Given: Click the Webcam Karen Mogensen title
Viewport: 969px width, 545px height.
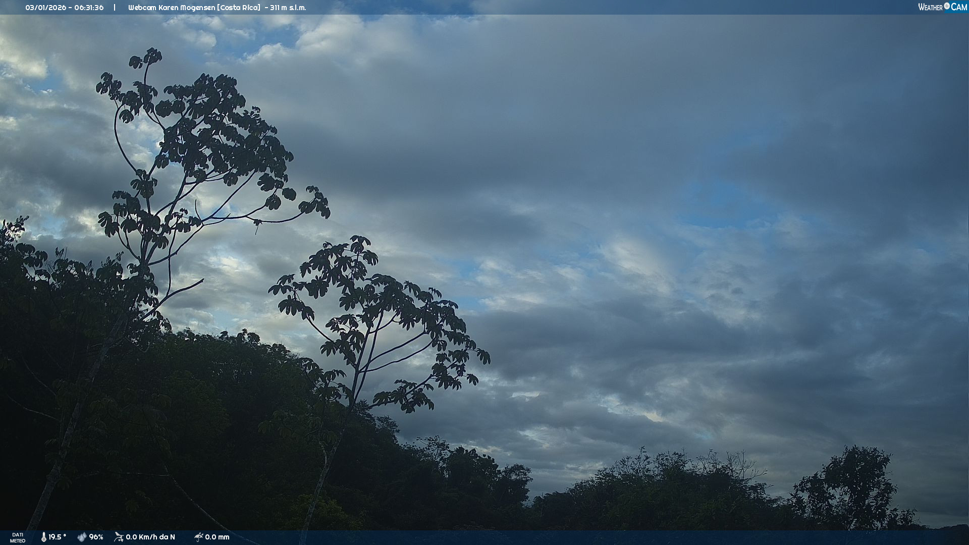Looking at the screenshot, I should click(x=171, y=8).
